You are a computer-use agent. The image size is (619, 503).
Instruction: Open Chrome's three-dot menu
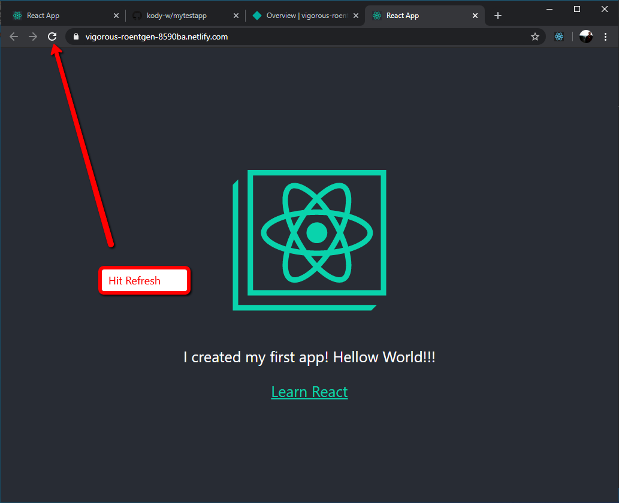point(606,37)
